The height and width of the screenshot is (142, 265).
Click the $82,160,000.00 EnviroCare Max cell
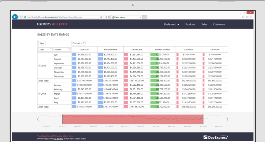click(x=163, y=107)
